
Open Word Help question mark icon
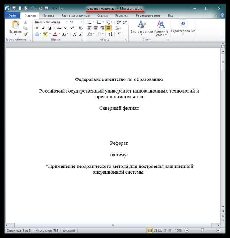[x=222, y=15]
